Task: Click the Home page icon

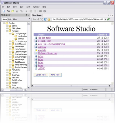Action: tap(49, 19)
